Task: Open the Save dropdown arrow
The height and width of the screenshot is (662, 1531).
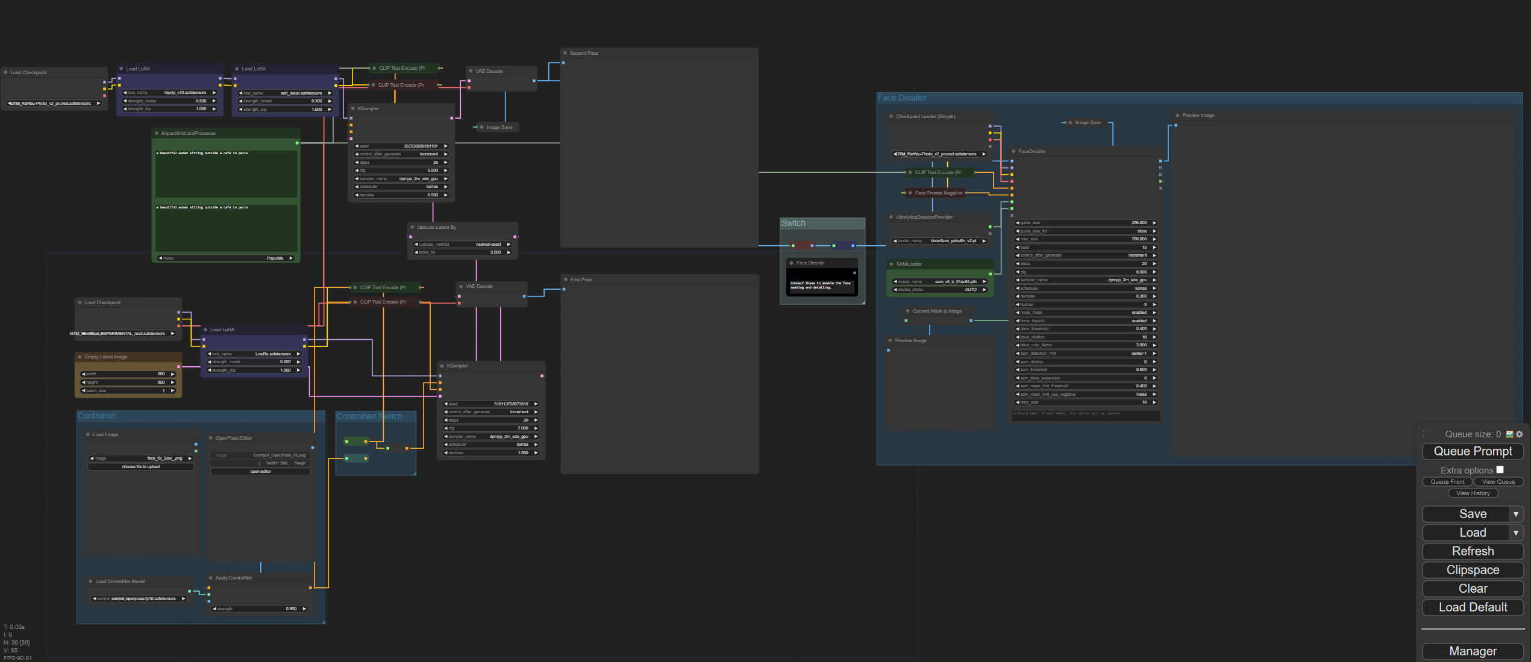Action: pos(1515,514)
